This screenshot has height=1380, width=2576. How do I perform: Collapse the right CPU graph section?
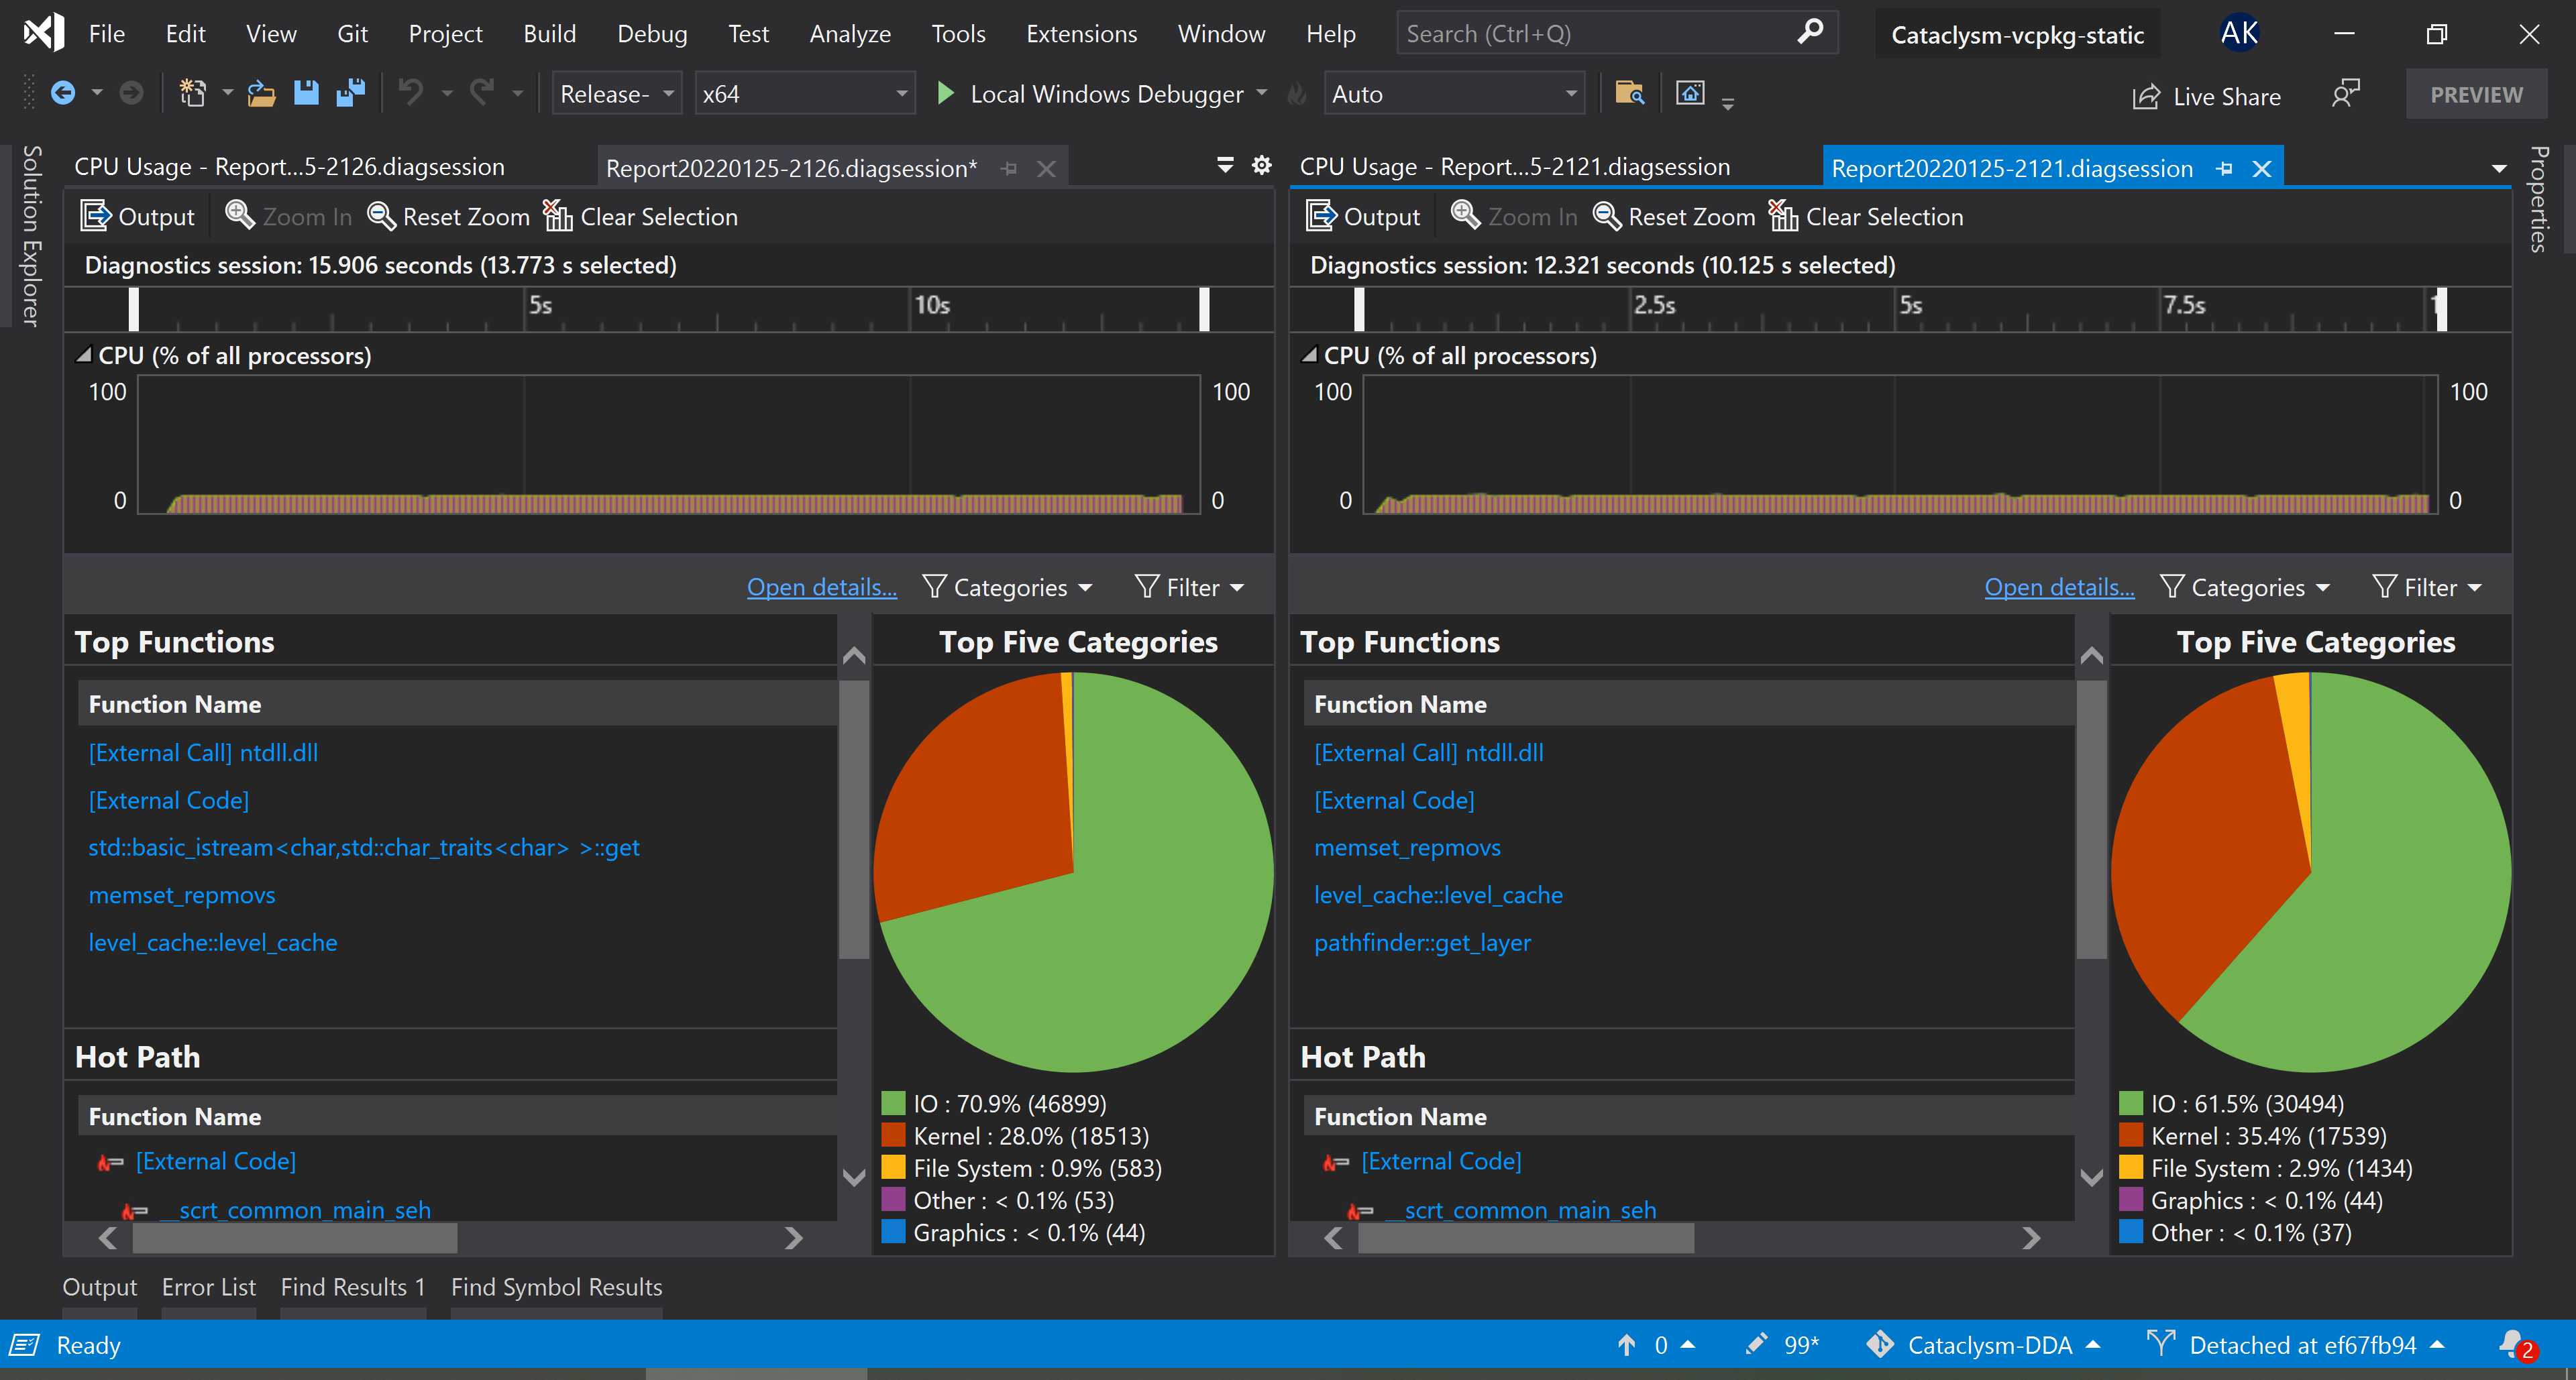point(1309,355)
